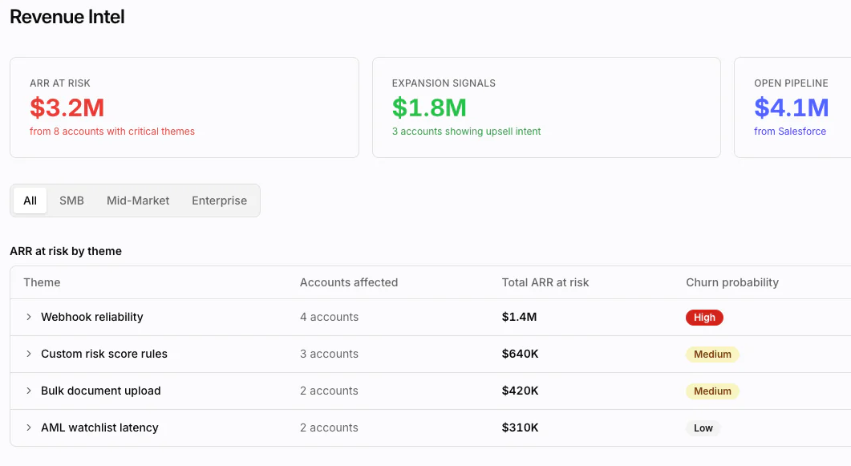This screenshot has height=466, width=851.
Task: Open the Open Pipeline card
Action: [x=792, y=107]
